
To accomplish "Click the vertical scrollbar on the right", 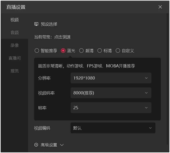I will tap(167, 79).
